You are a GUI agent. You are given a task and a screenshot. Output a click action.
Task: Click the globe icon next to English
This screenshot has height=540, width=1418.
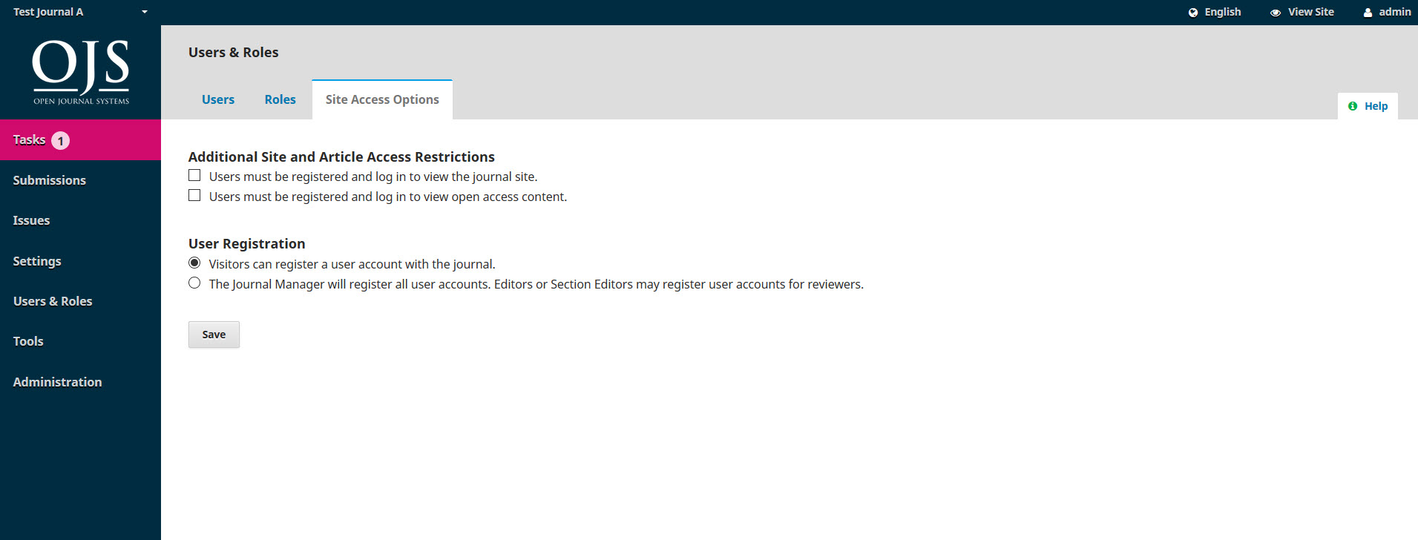[1193, 12]
